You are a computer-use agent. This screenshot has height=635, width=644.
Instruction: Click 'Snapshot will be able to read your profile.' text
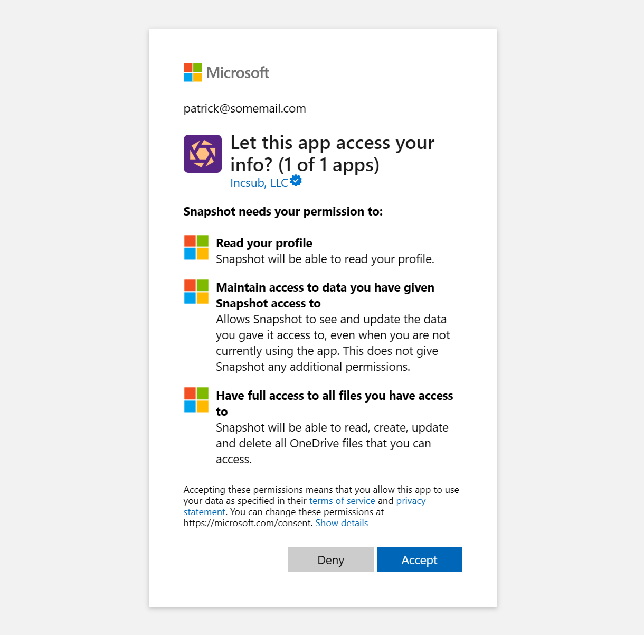pyautogui.click(x=325, y=259)
